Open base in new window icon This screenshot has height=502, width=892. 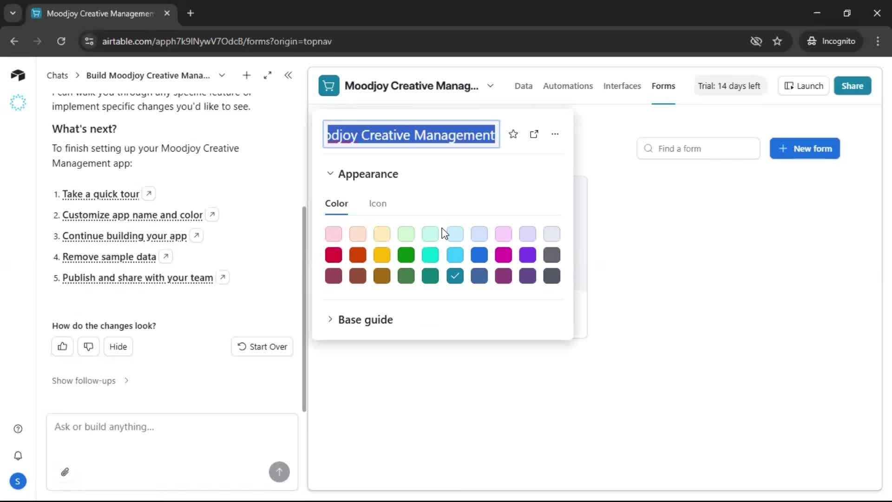[x=534, y=134]
